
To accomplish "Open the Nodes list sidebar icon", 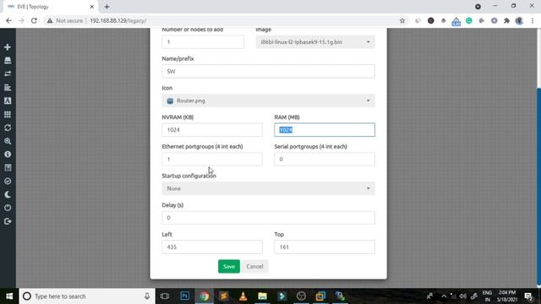I will pyautogui.click(x=8, y=60).
